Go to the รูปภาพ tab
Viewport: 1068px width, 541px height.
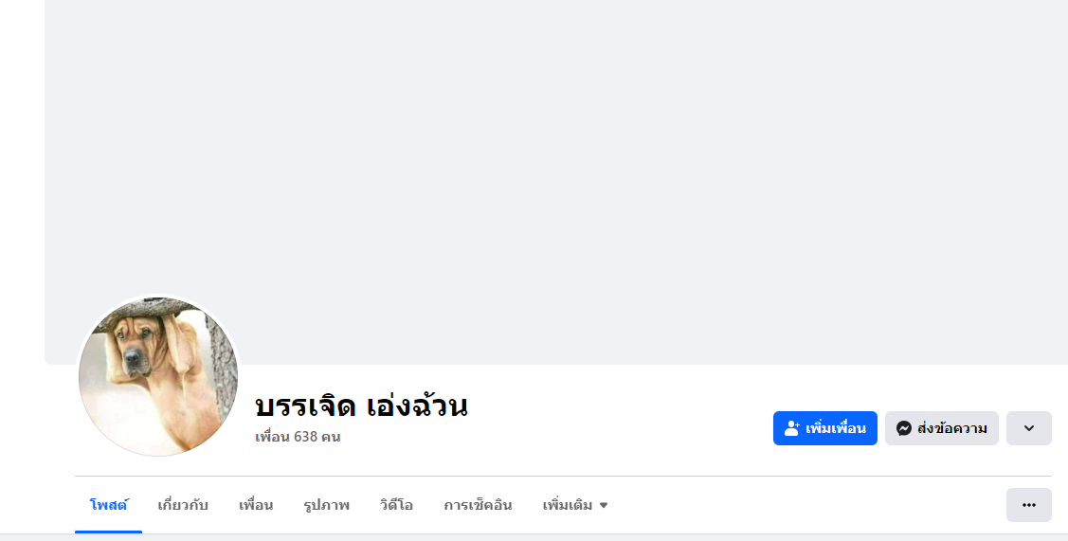(x=326, y=505)
